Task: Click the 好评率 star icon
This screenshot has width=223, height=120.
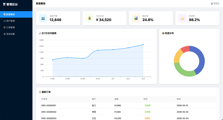Action: pyautogui.click(x=182, y=18)
